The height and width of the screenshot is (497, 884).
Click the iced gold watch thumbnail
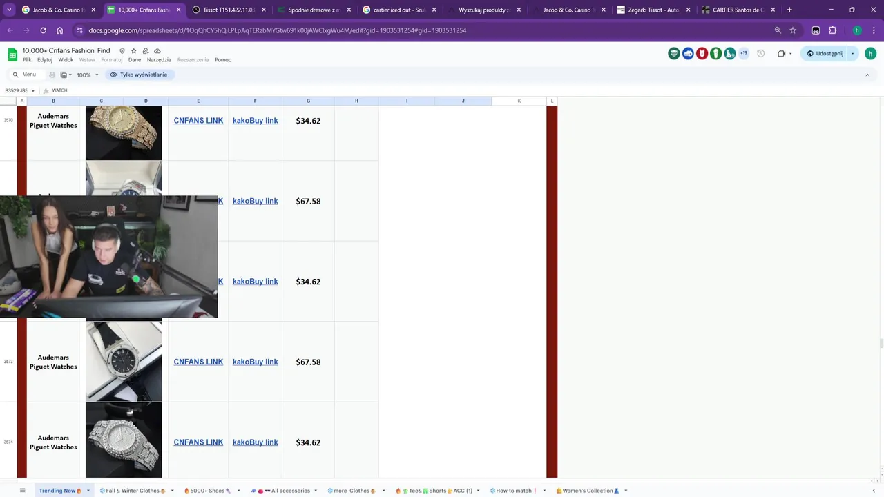click(124, 133)
